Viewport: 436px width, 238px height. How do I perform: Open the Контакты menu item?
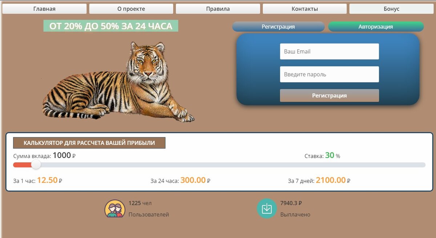305,9
